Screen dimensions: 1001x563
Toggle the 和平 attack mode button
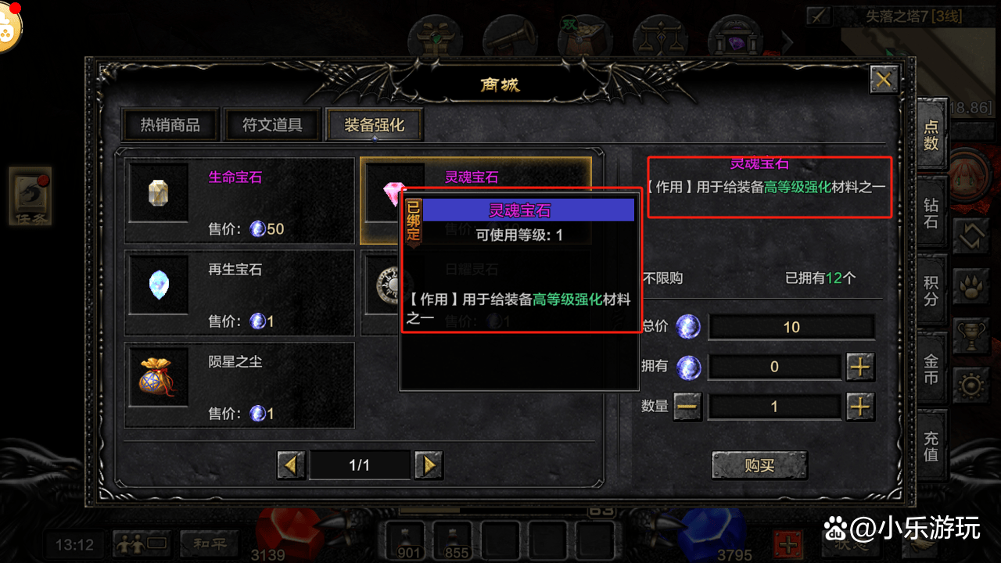click(x=205, y=541)
